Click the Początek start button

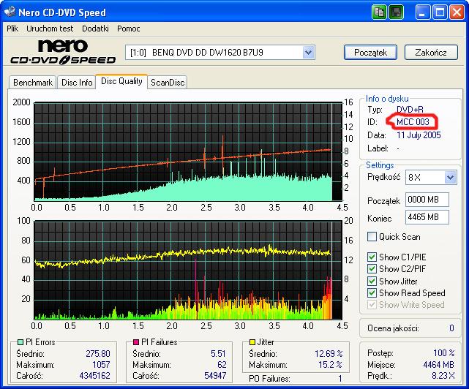click(371, 53)
